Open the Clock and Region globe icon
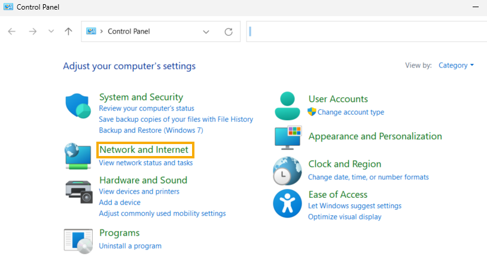487x263 pixels. coord(287,171)
